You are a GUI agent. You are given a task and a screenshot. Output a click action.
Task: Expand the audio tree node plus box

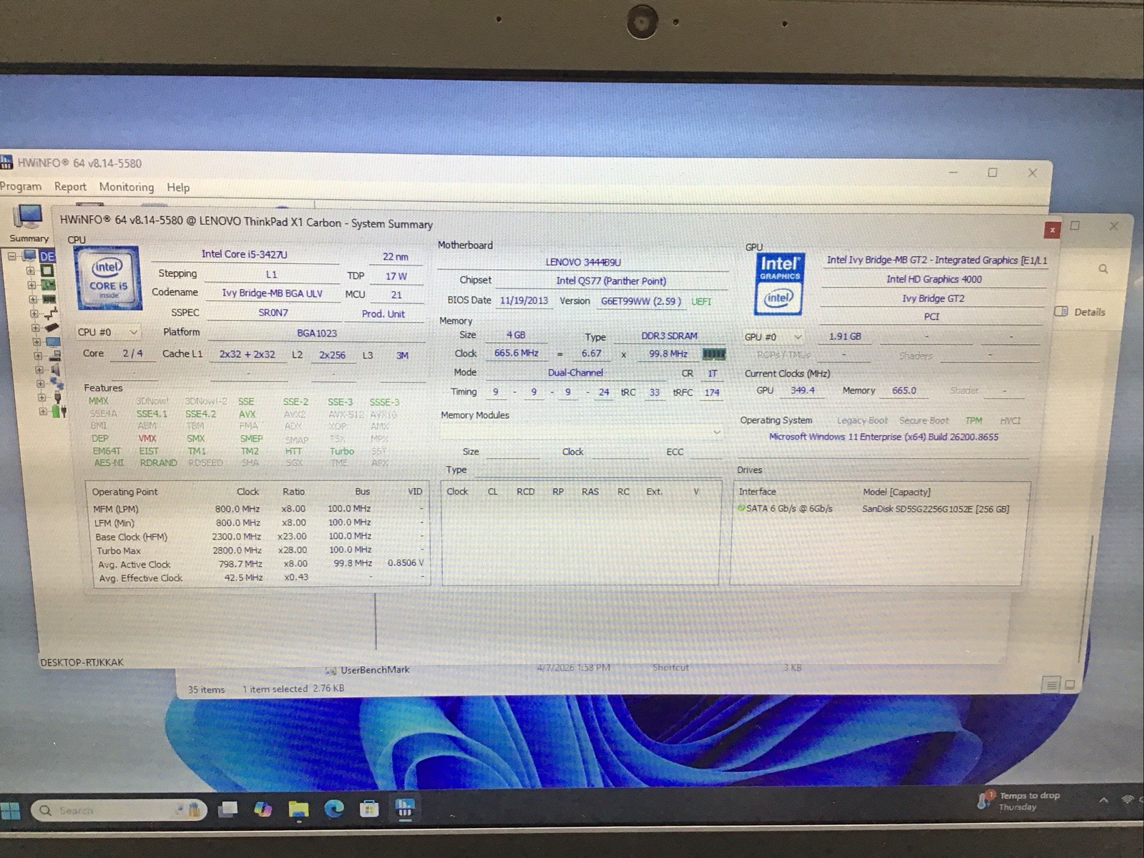39,370
